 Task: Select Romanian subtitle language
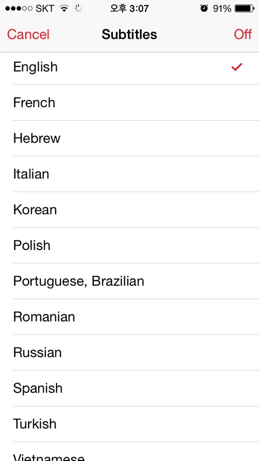coord(129,317)
